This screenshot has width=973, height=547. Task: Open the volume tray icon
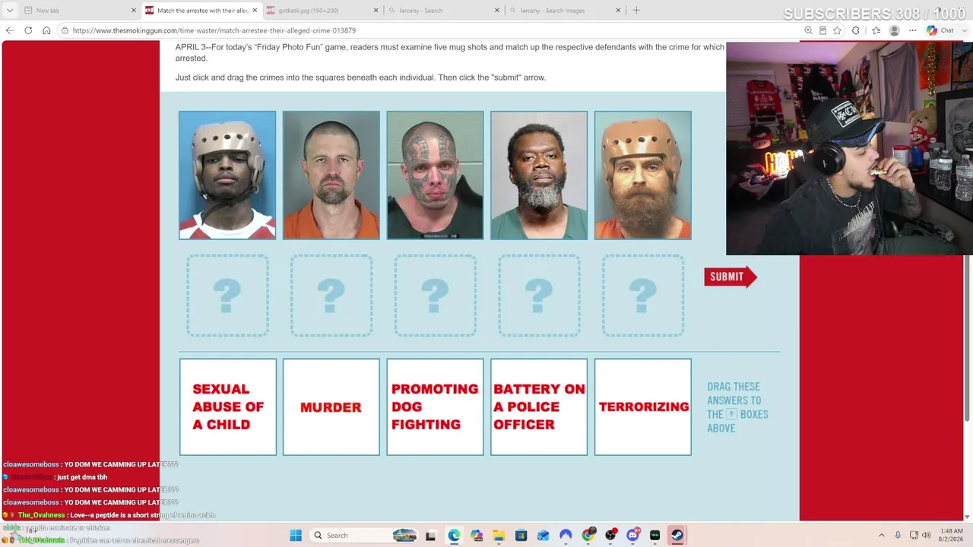click(926, 536)
